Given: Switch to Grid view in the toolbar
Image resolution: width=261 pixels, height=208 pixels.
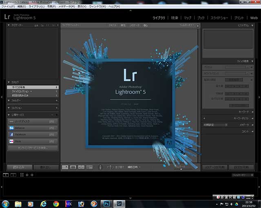Looking at the screenshot, I should click(65, 167).
